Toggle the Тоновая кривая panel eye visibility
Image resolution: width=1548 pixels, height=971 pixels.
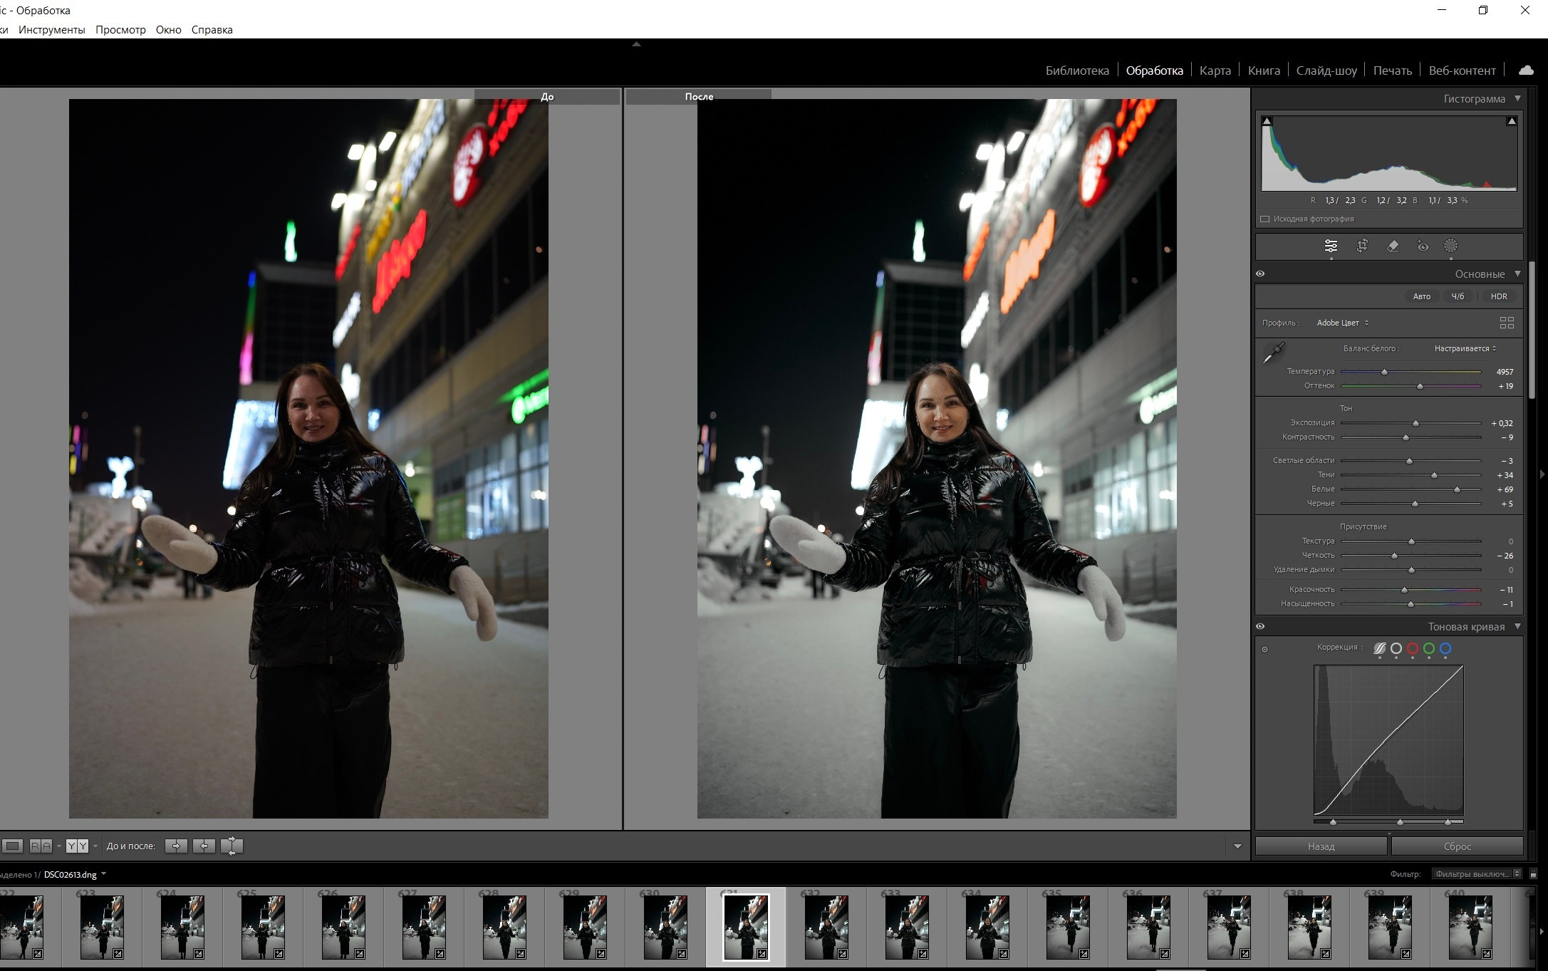tap(1260, 626)
